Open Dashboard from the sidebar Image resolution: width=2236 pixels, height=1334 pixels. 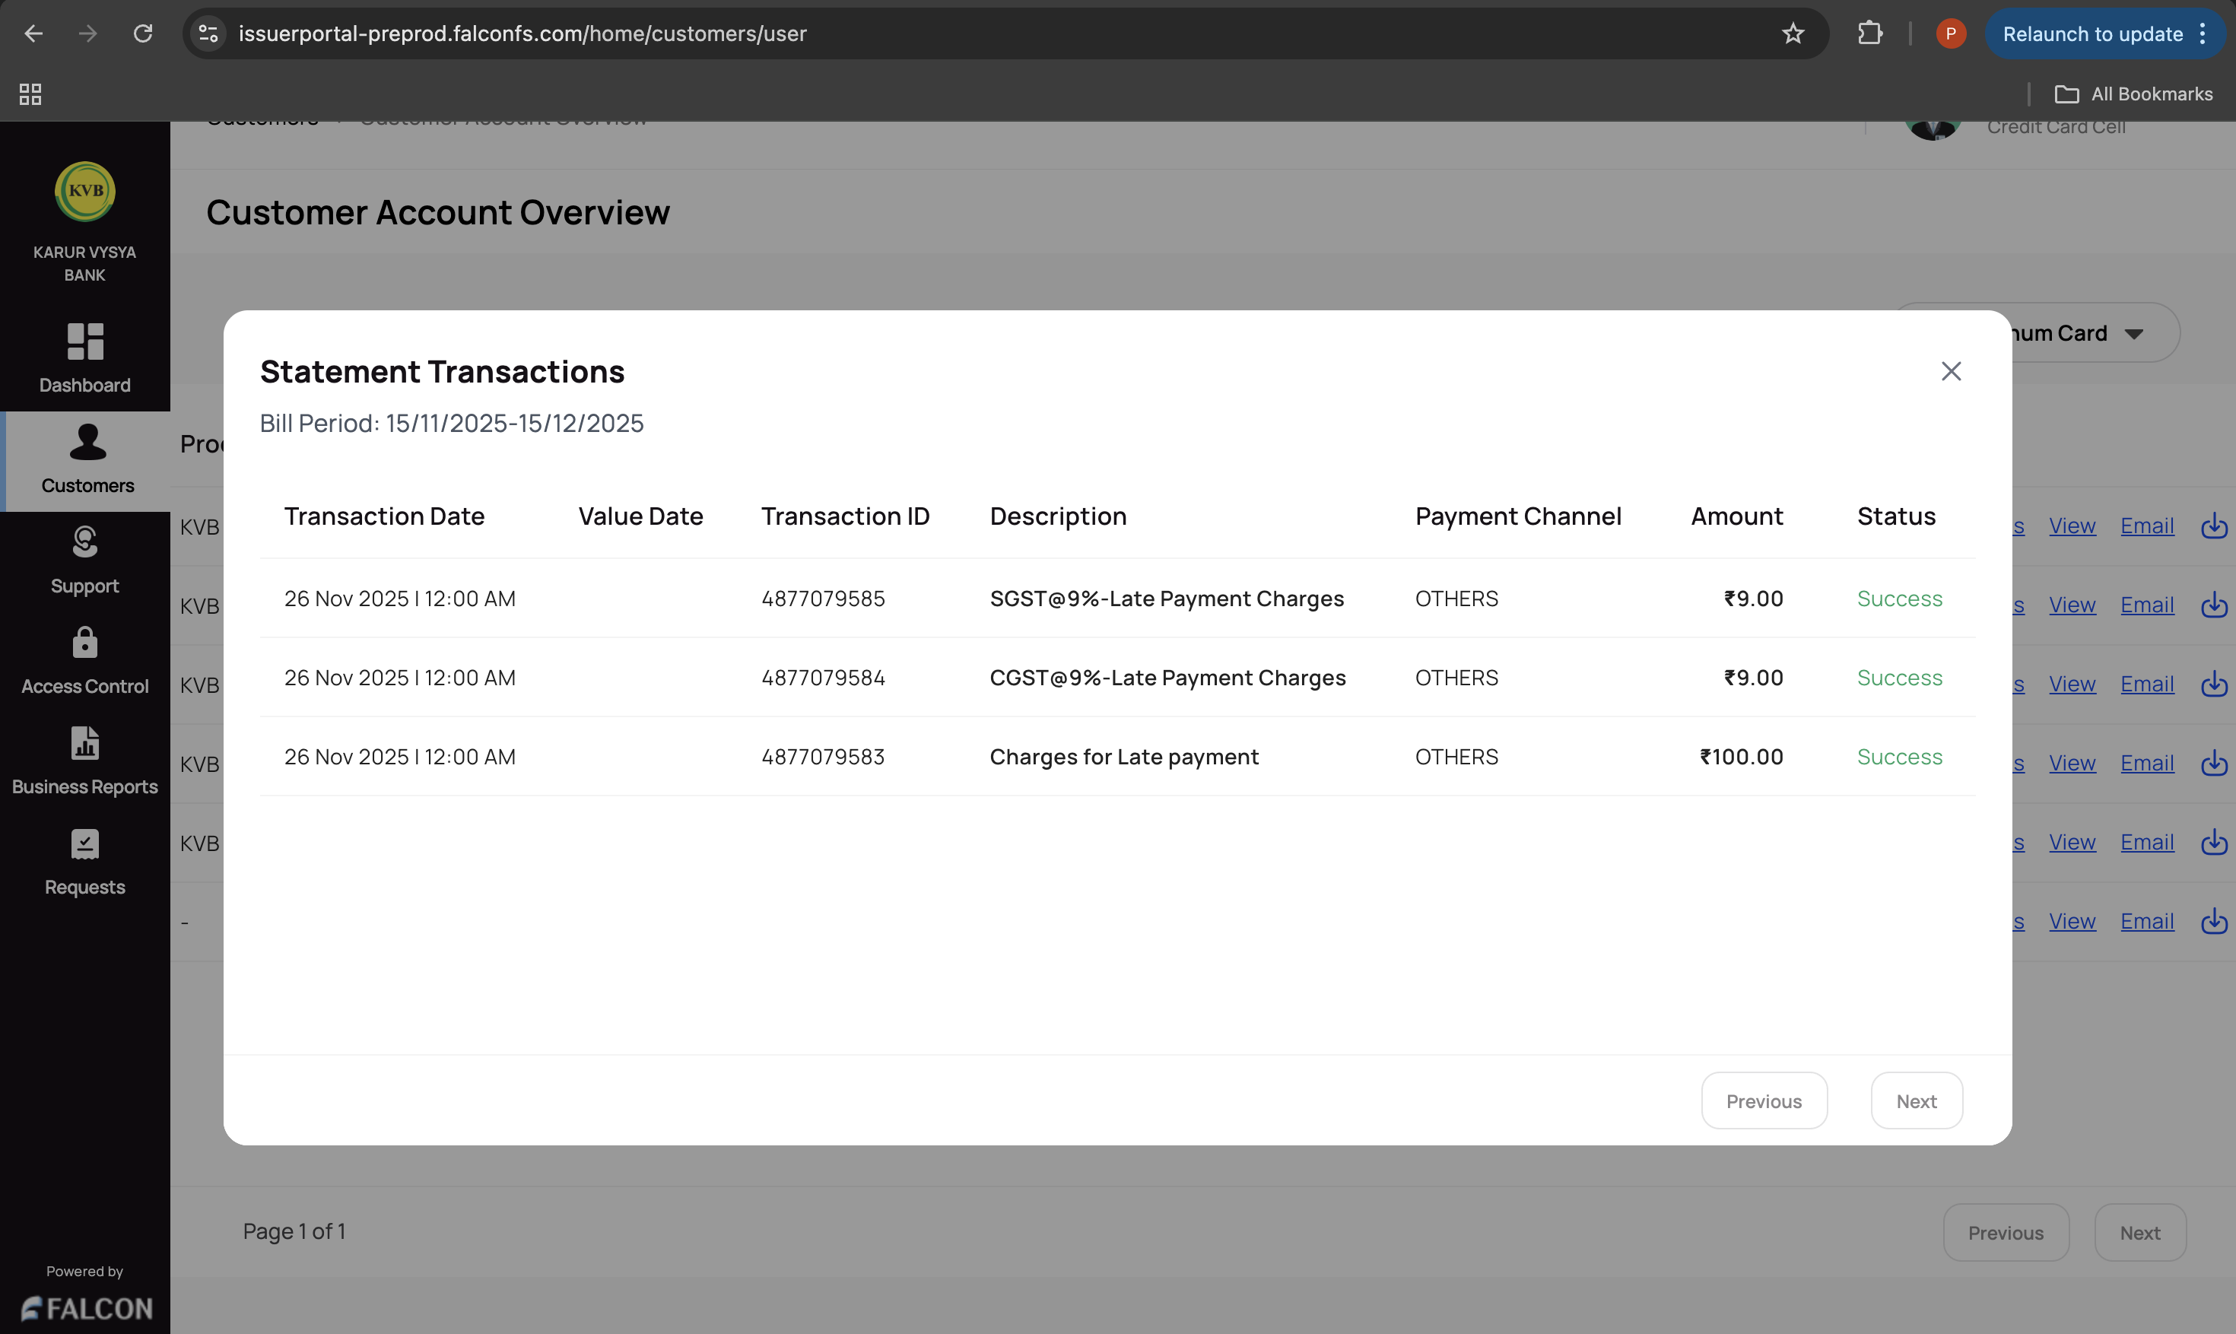pos(84,357)
